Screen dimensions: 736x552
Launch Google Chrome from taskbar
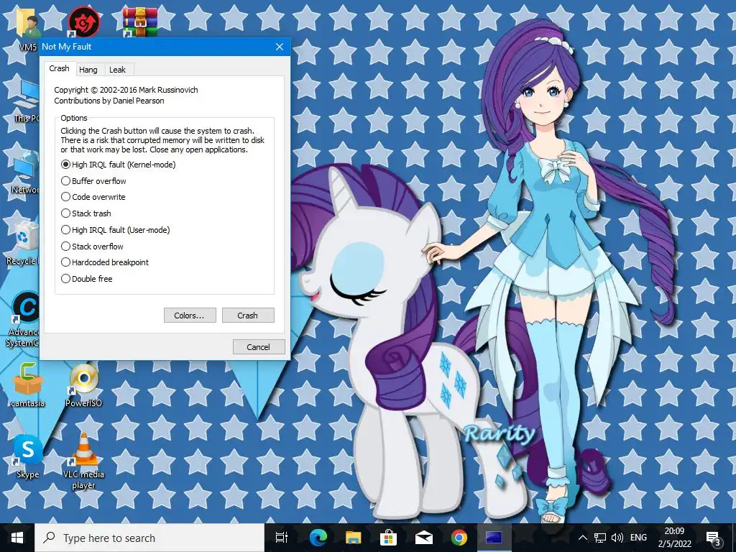point(459,538)
